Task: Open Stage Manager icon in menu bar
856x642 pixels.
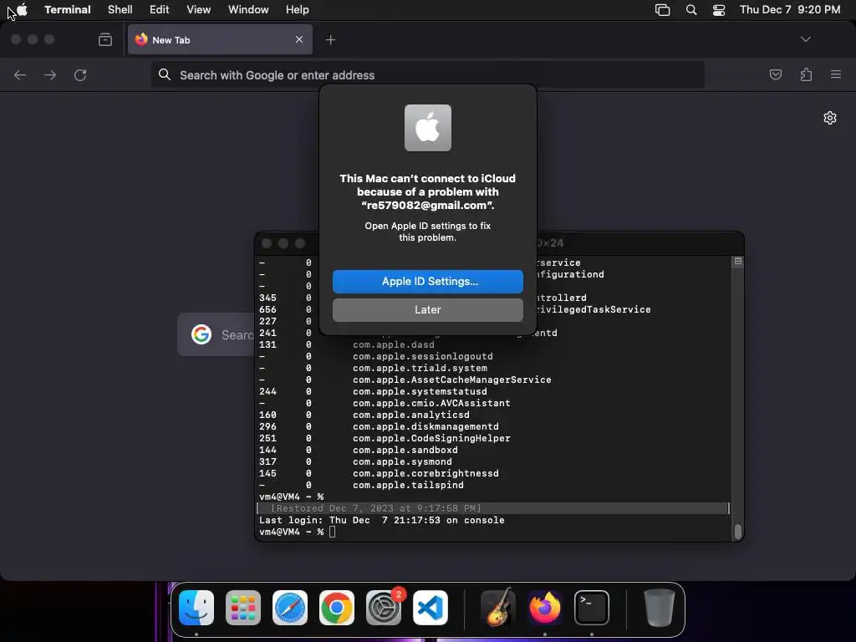Action: pyautogui.click(x=662, y=10)
